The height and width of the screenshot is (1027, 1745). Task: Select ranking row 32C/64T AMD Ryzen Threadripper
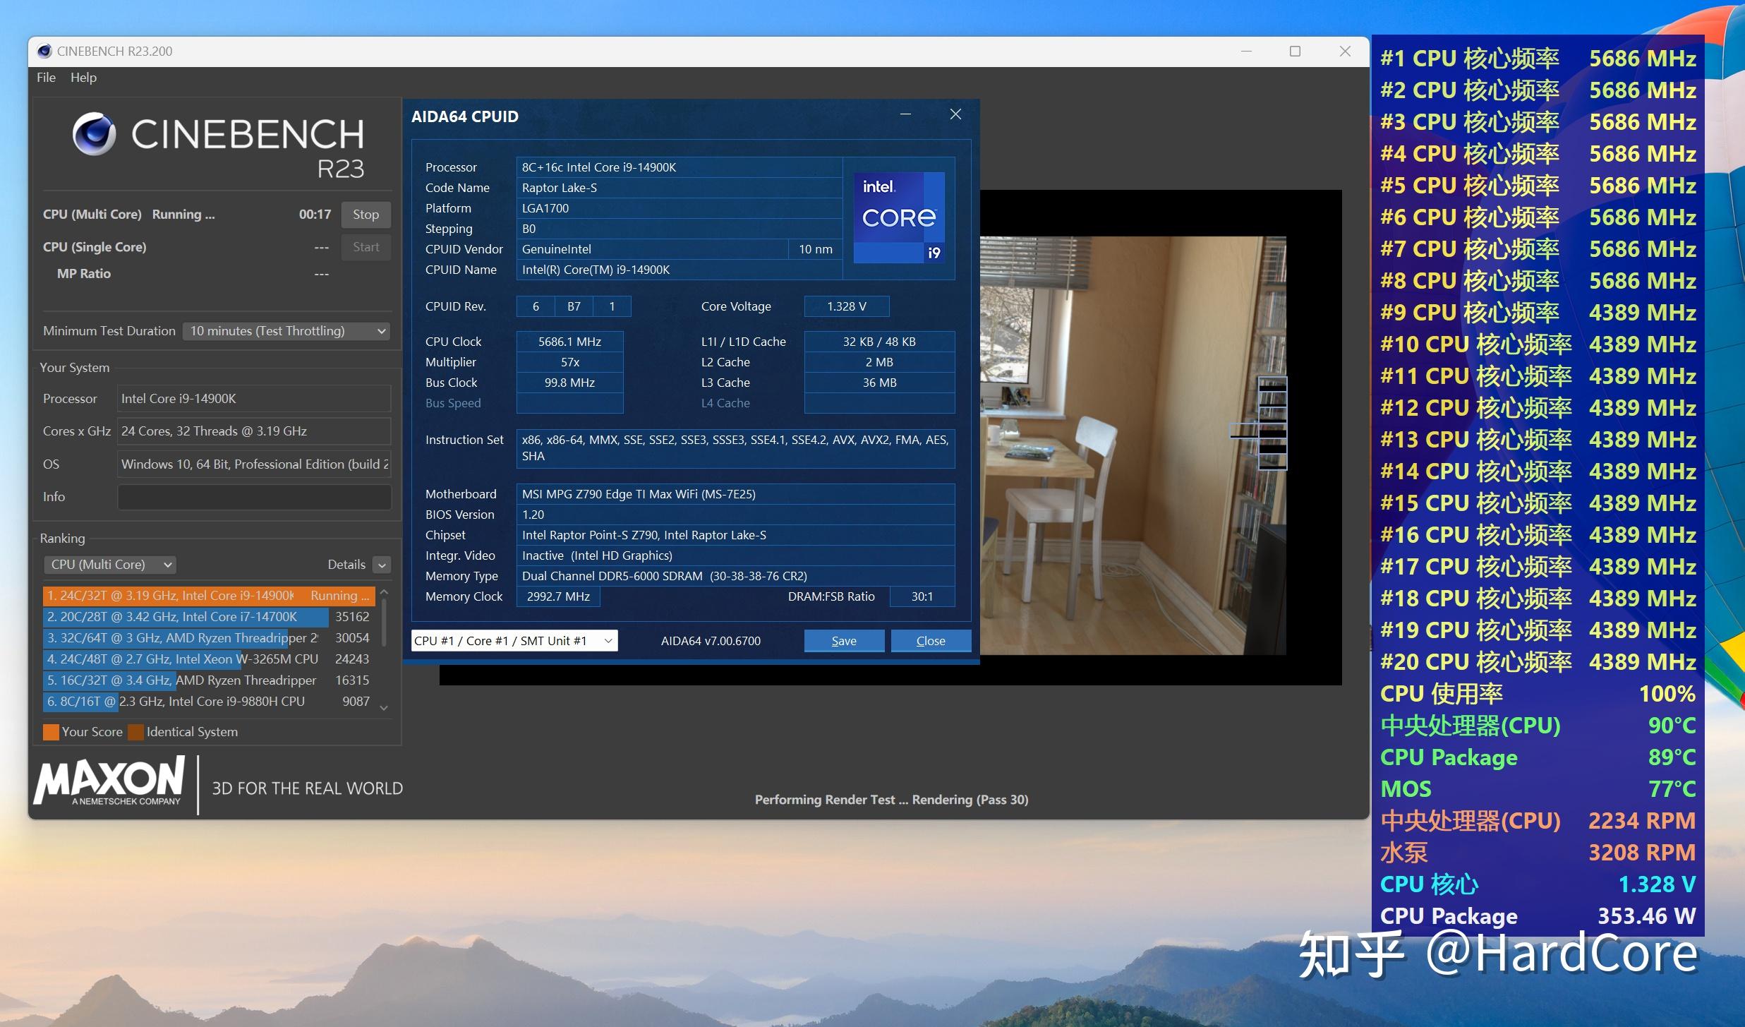click(209, 638)
